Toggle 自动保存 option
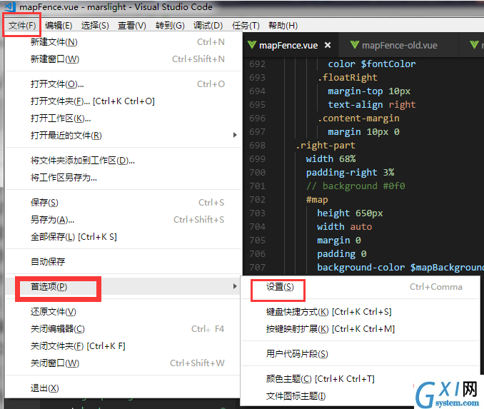484x409 pixels. [x=123, y=262]
